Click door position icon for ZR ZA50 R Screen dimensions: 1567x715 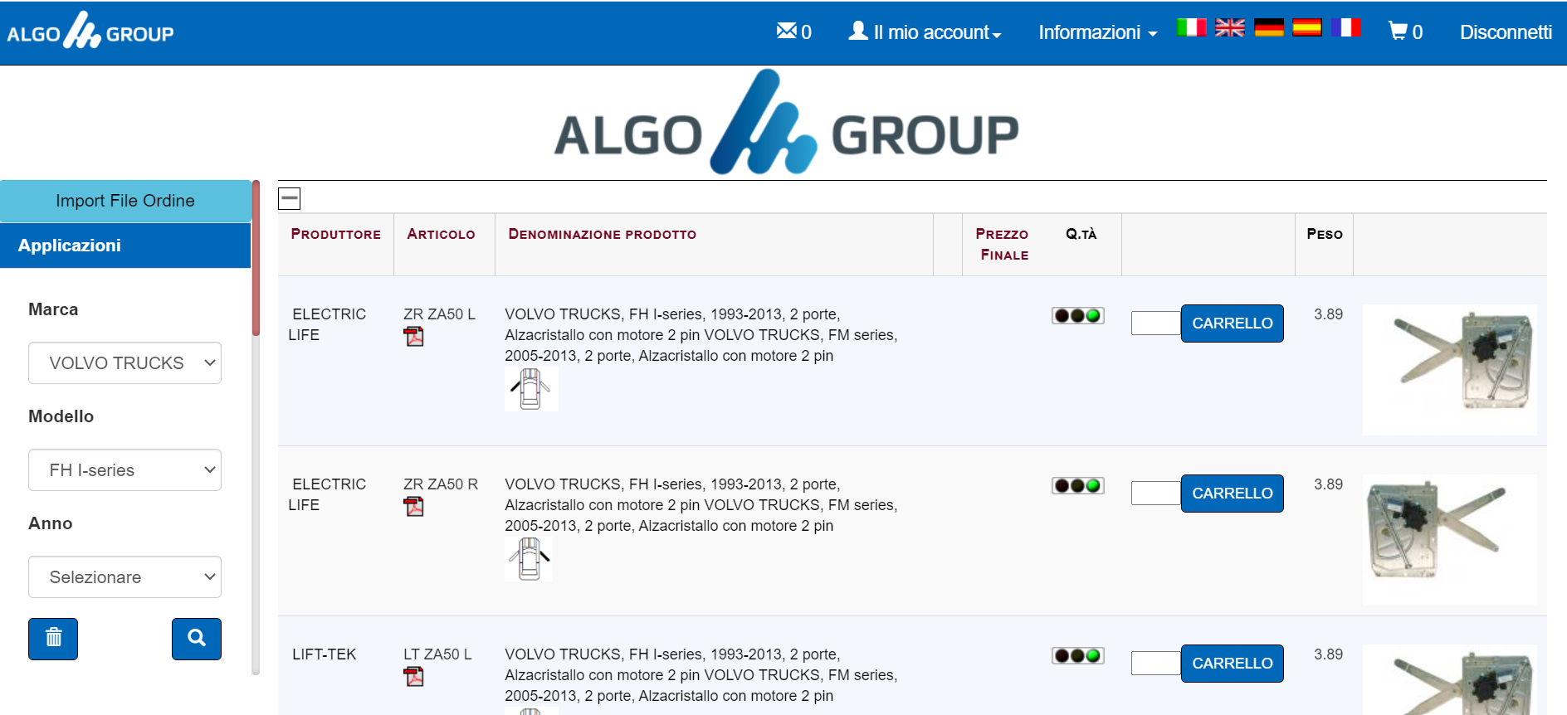pyautogui.click(x=529, y=558)
